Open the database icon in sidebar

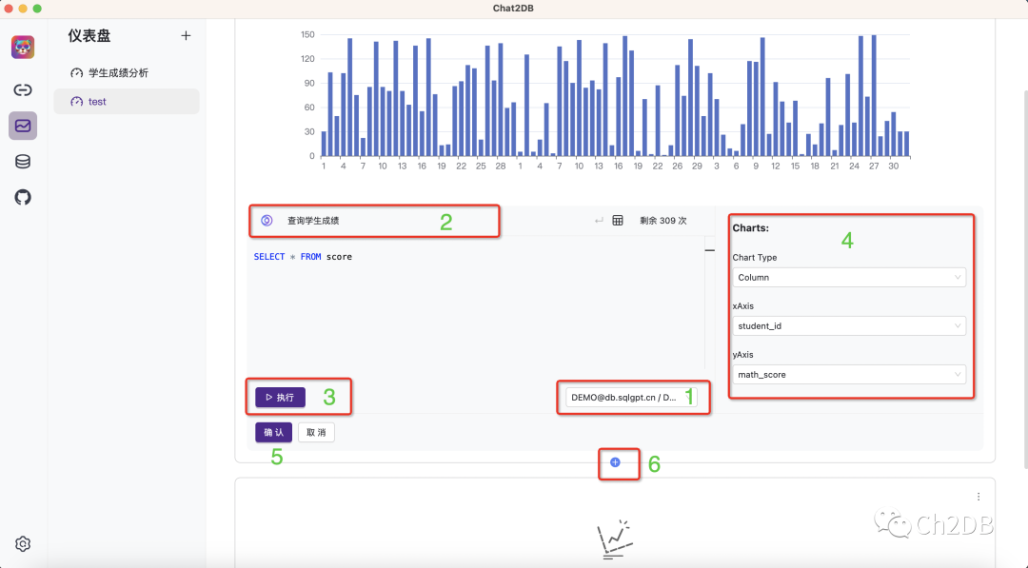click(23, 162)
